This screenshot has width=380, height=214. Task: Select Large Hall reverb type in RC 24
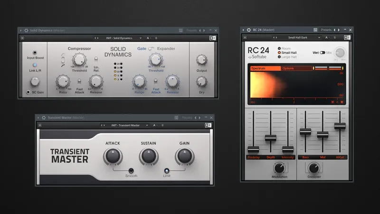(279, 57)
